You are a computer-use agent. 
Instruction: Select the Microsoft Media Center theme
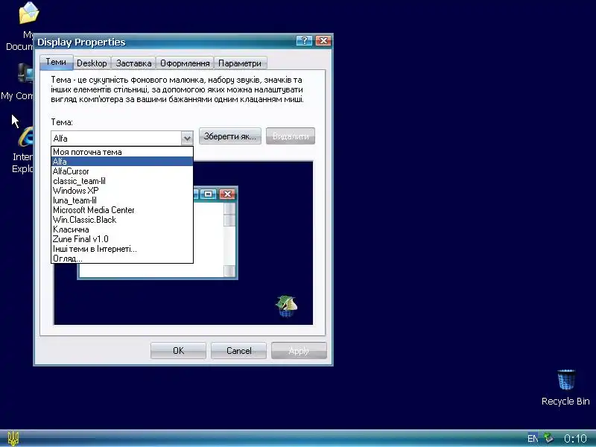click(122, 210)
